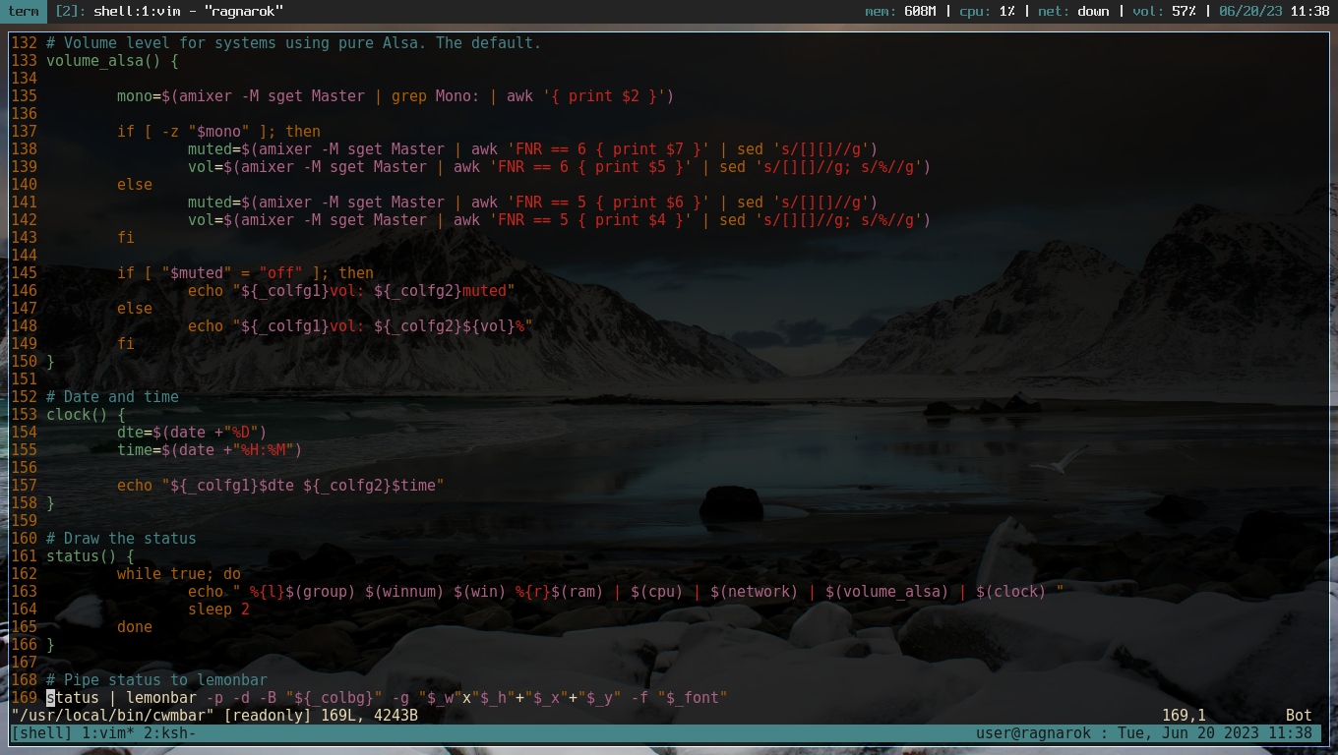Click the status() function definition on line 161
Image resolution: width=1338 pixels, height=755 pixels.
91,556
